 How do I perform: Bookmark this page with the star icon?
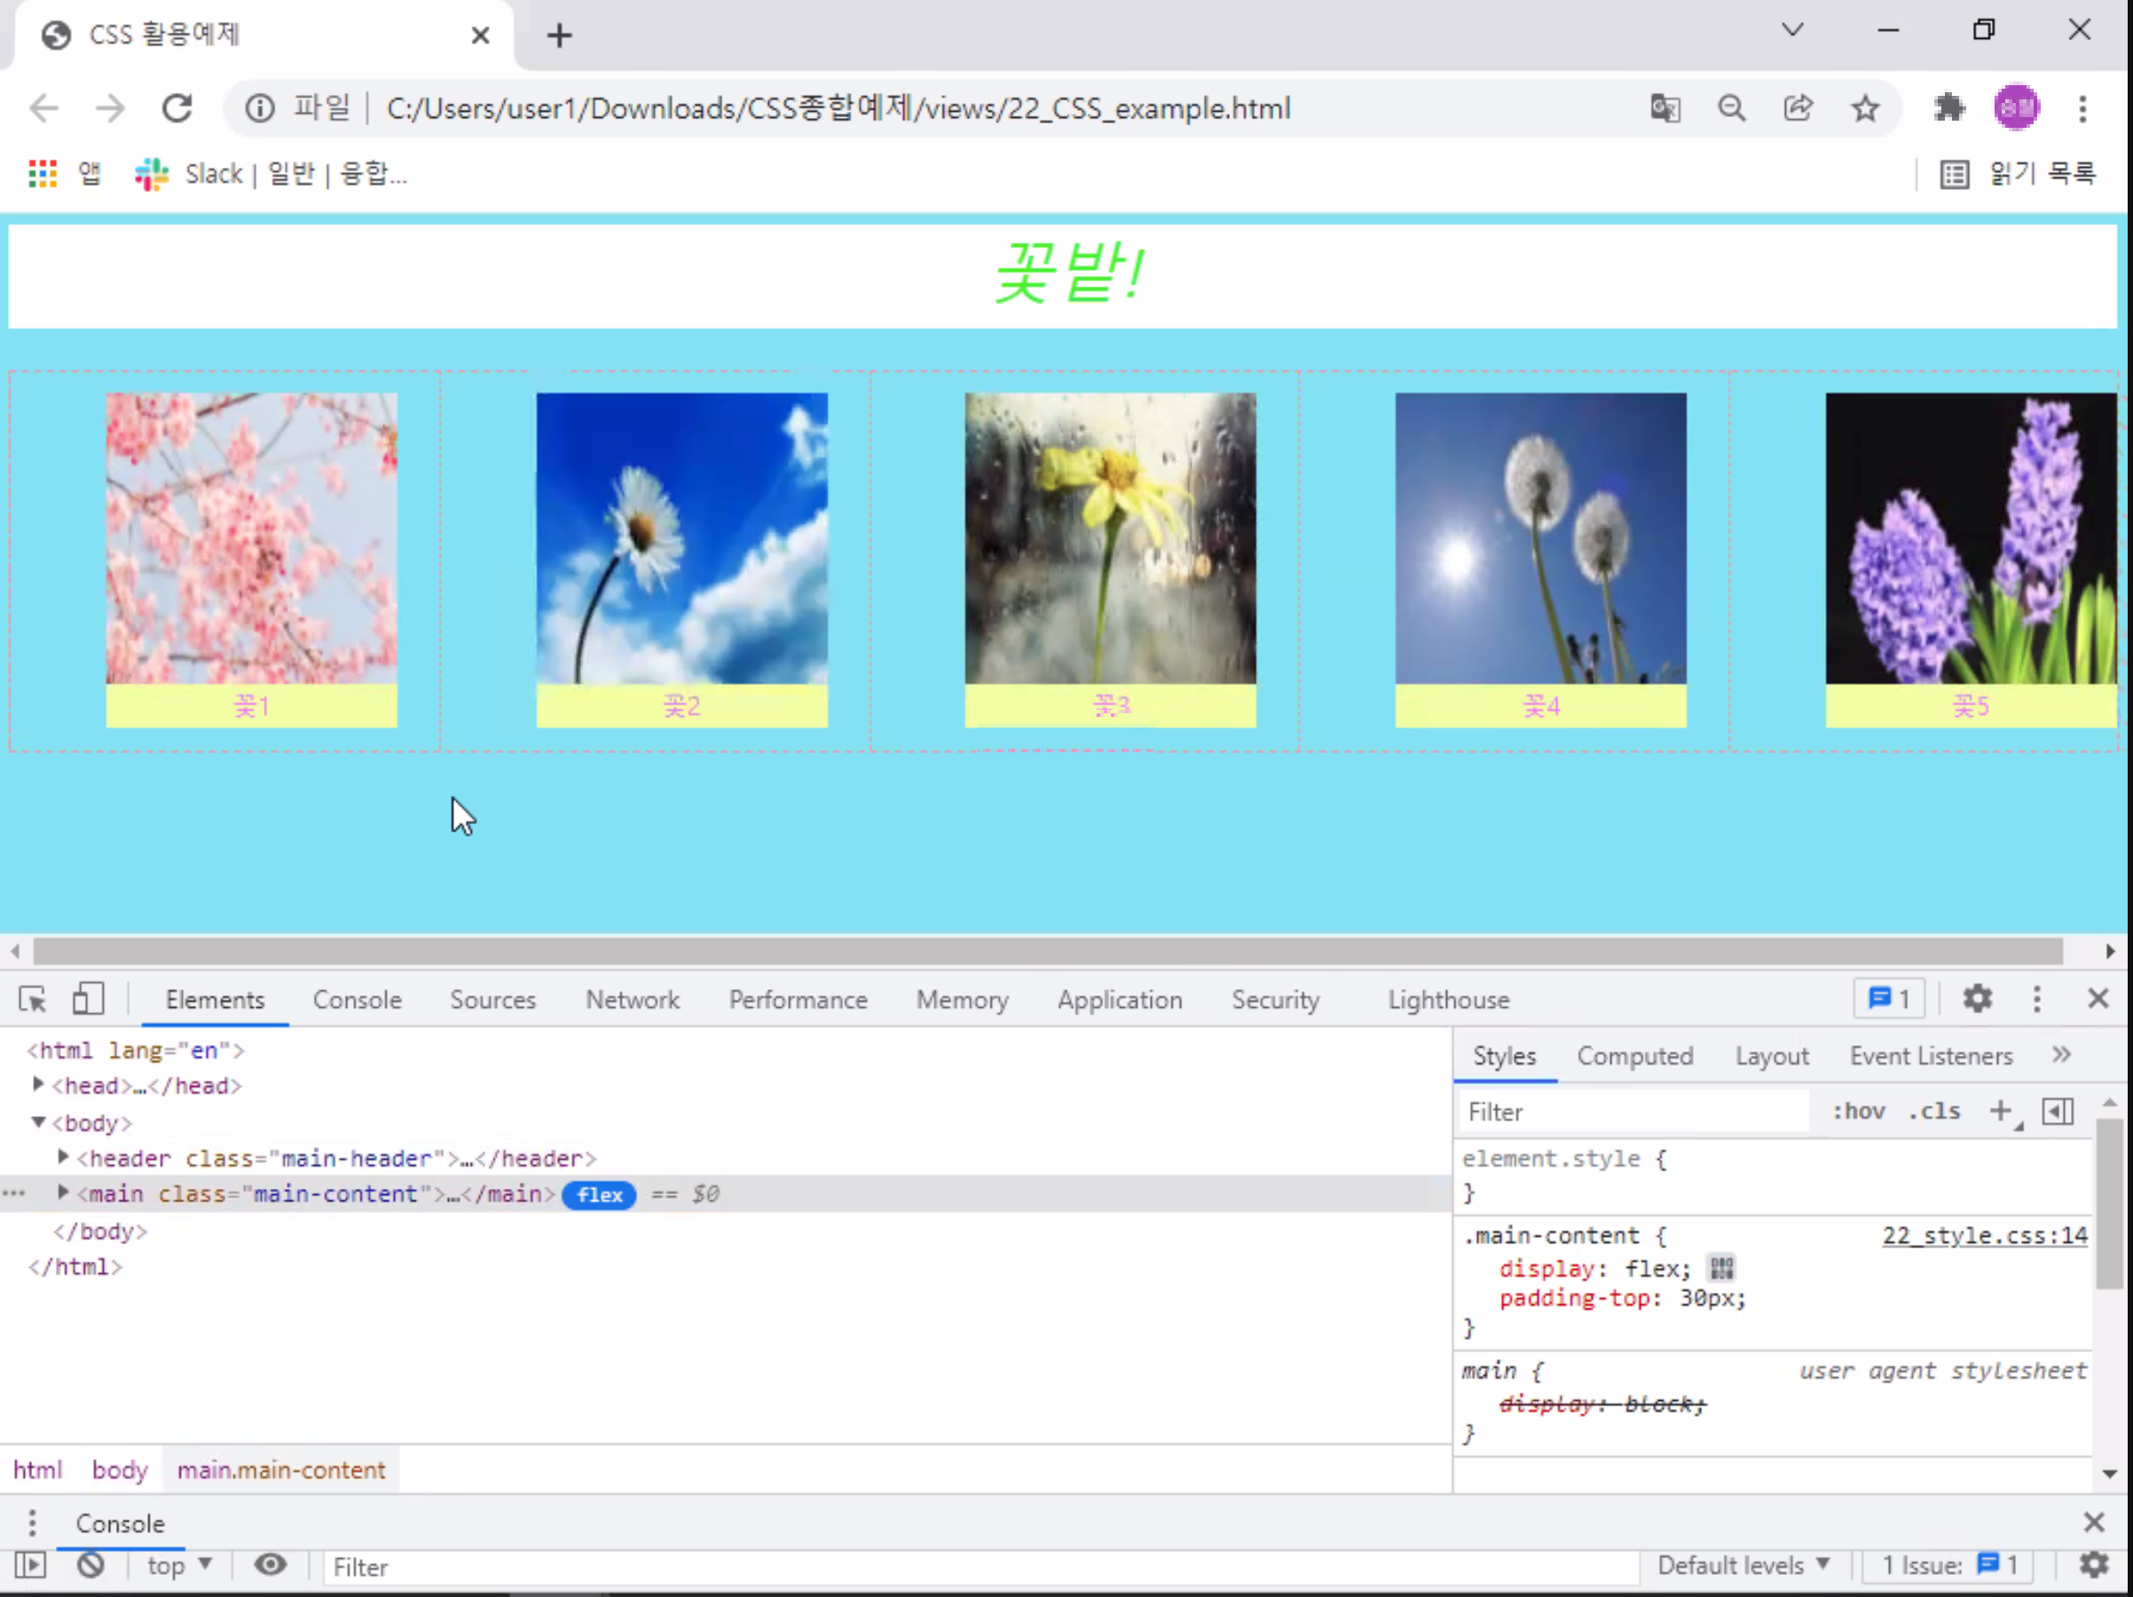[1865, 108]
